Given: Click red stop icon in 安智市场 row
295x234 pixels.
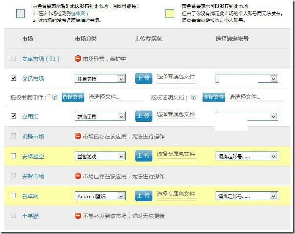Looking at the screenshot, I should [78, 176].
